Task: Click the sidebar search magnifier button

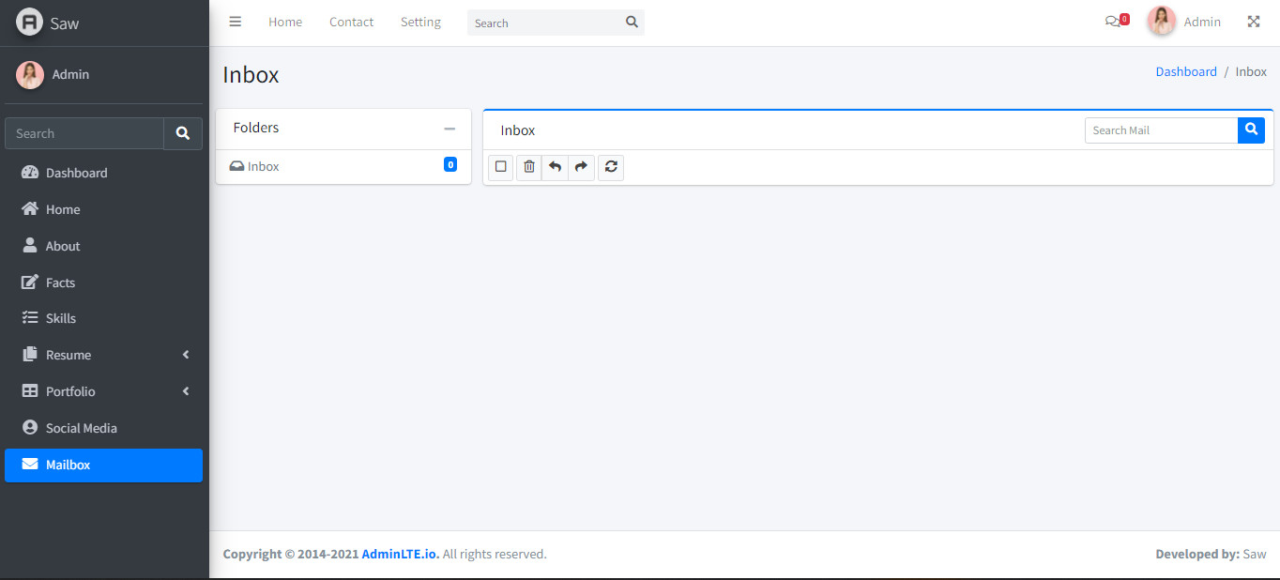Action: pos(183,133)
